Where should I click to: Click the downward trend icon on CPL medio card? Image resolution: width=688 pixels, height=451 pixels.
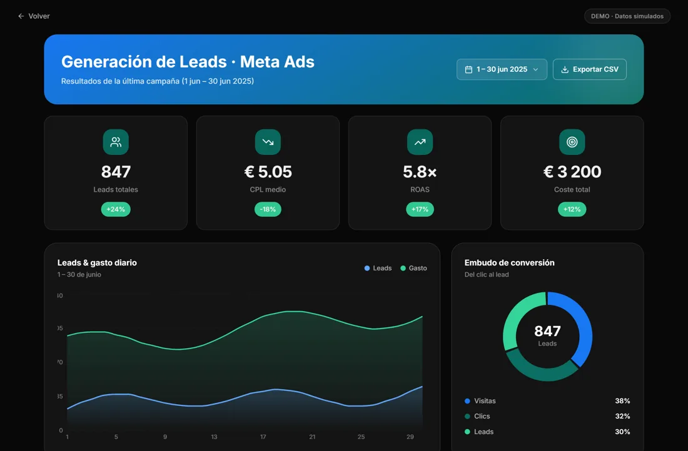point(268,142)
